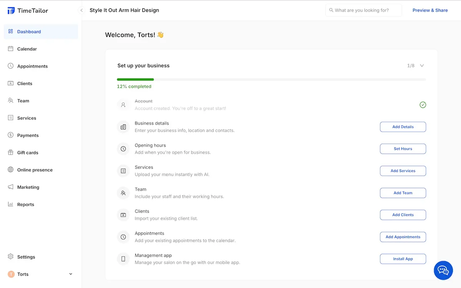The width and height of the screenshot is (461, 288).
Task: Click the Team people icon in sidebar
Action: tap(11, 101)
